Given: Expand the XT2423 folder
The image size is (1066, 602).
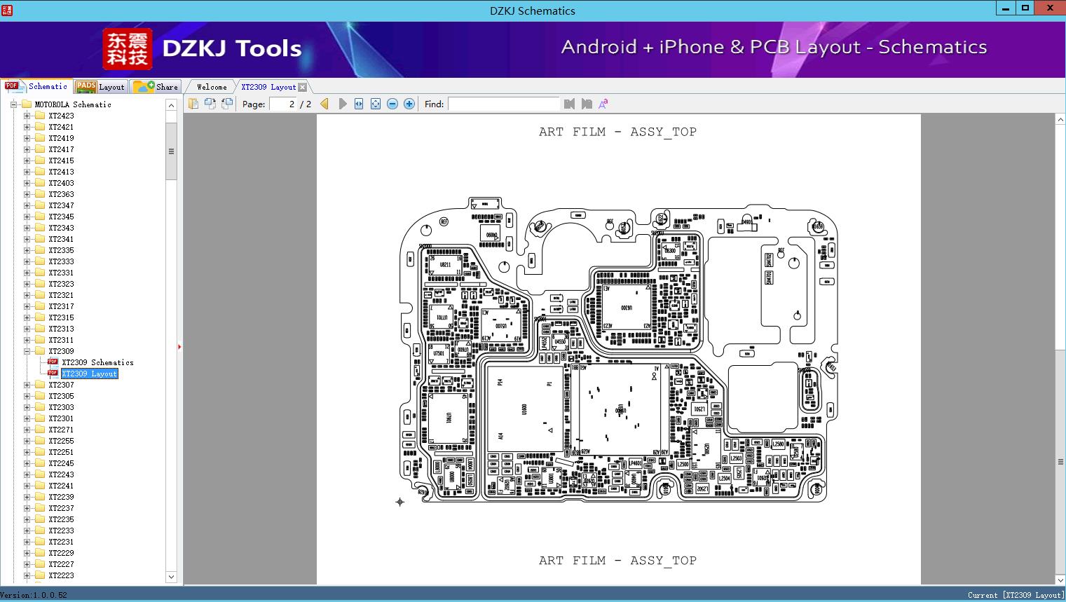Looking at the screenshot, I should pos(27,116).
